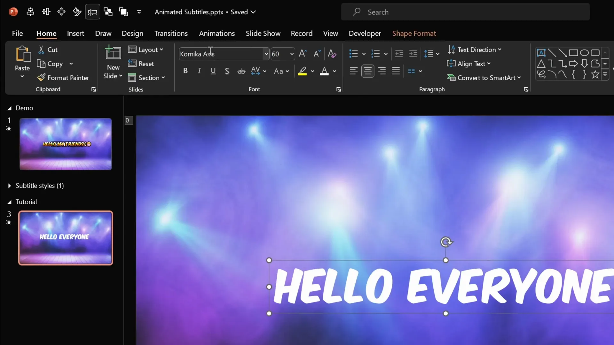Open the Animations tab

[x=217, y=33]
